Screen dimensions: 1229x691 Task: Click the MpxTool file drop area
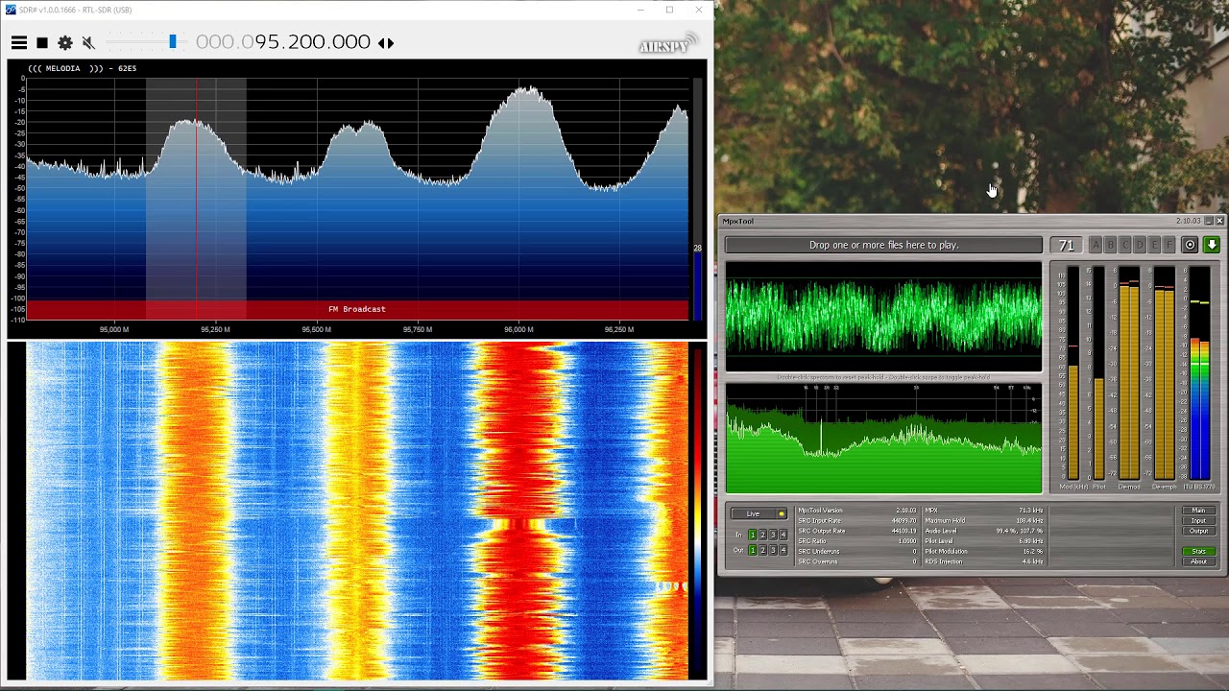(883, 245)
